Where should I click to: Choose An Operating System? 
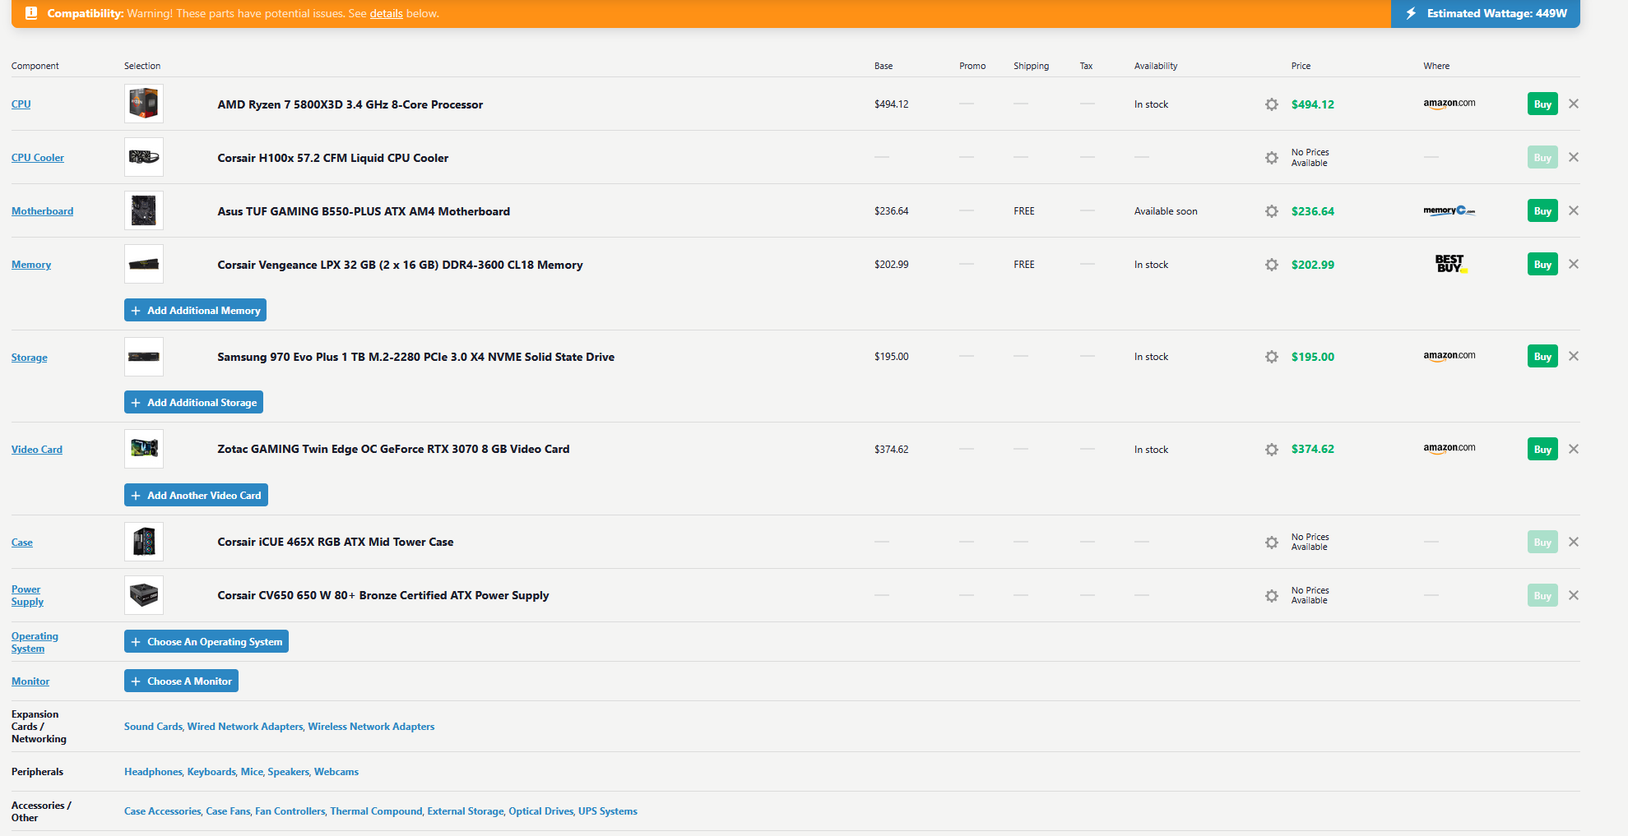tap(206, 641)
